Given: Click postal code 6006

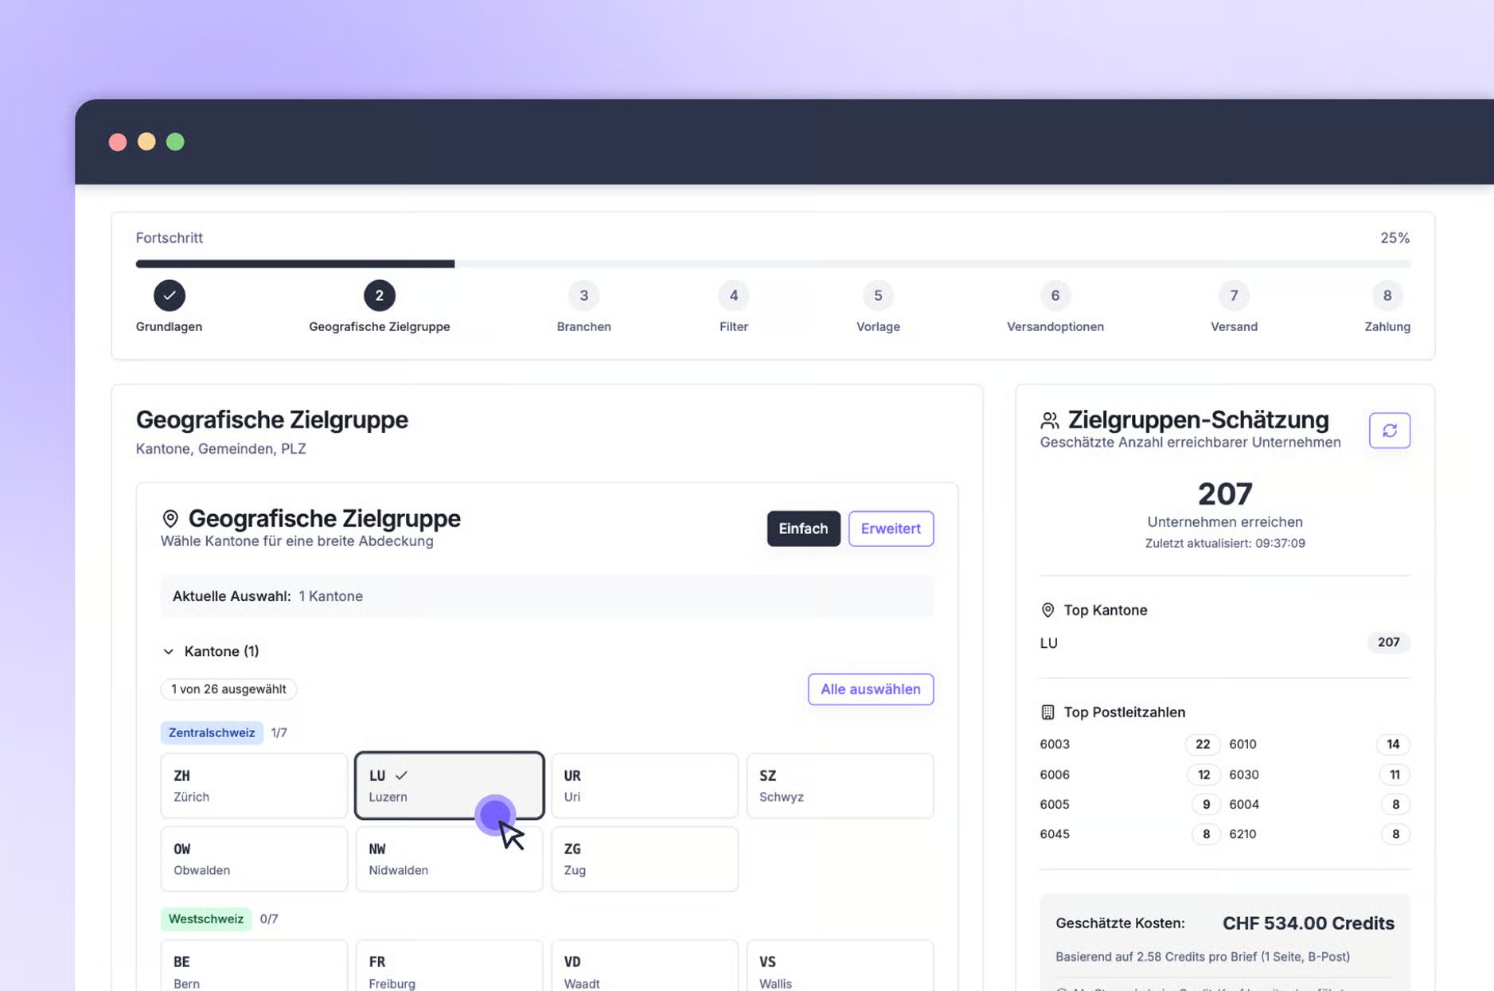Looking at the screenshot, I should click(x=1055, y=774).
